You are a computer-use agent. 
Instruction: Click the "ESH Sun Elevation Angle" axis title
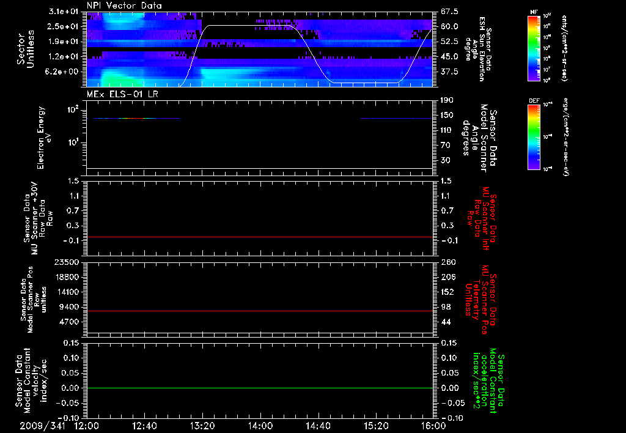tap(478, 49)
